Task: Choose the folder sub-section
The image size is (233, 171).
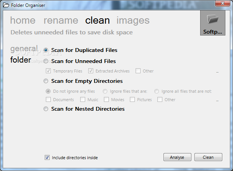Action: pos(21,60)
